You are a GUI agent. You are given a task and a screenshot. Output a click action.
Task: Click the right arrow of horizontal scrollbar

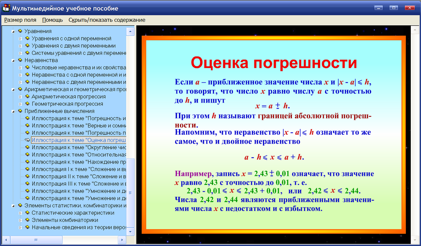click(x=122, y=240)
